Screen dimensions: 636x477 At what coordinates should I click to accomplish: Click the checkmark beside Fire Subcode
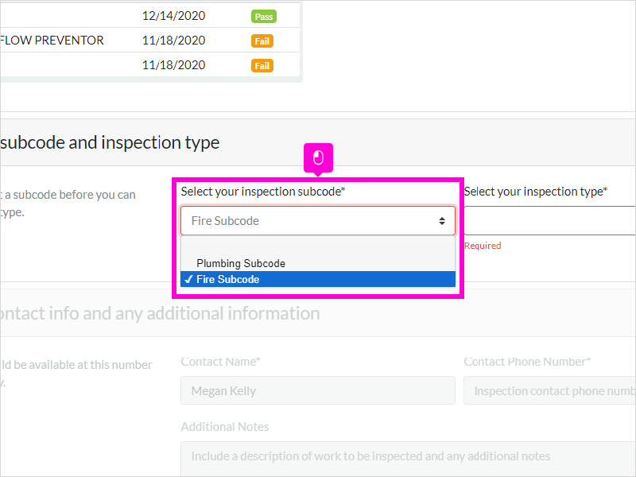point(188,280)
